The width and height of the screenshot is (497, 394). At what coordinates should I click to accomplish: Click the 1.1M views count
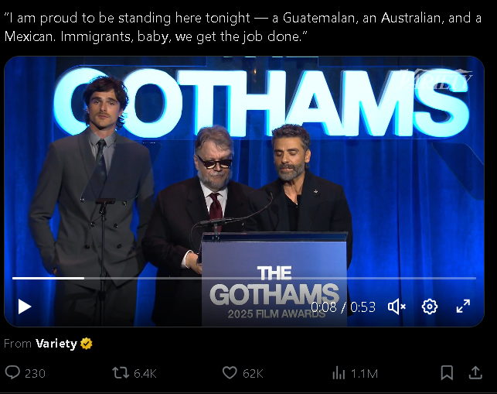point(364,374)
